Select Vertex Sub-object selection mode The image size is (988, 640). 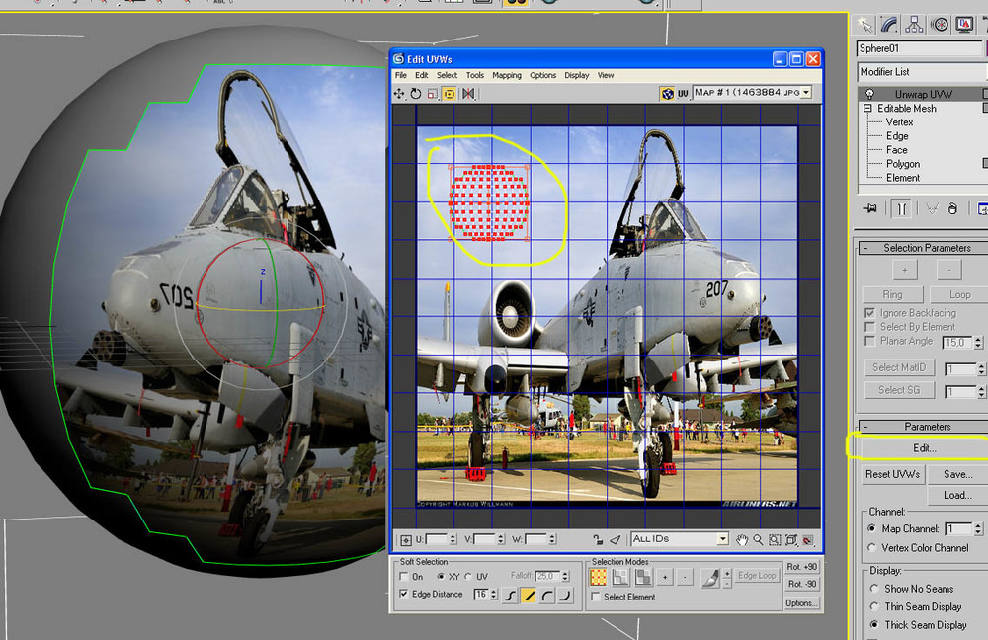598,577
